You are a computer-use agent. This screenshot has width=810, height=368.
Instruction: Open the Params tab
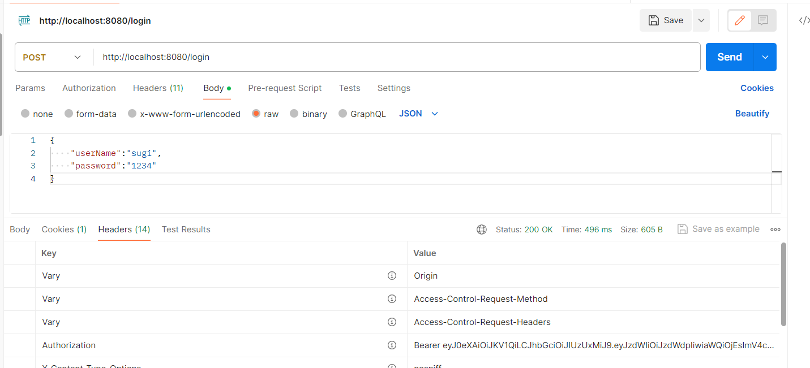coord(30,88)
